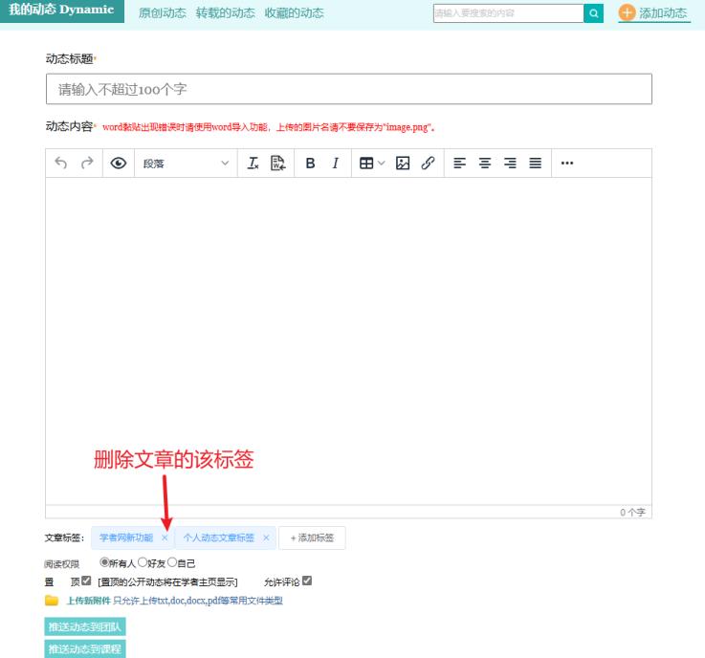Apply bold formatting

pos(310,164)
